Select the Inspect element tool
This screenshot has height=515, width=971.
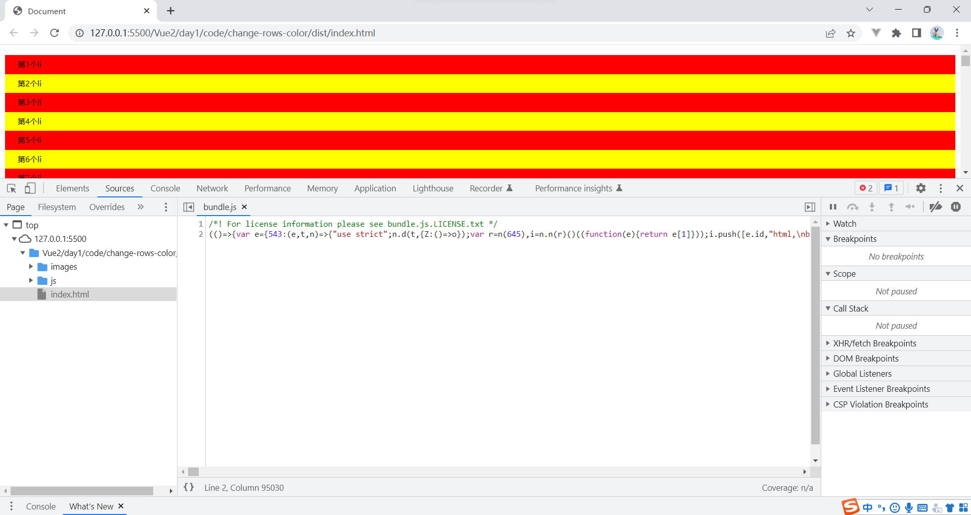[11, 188]
